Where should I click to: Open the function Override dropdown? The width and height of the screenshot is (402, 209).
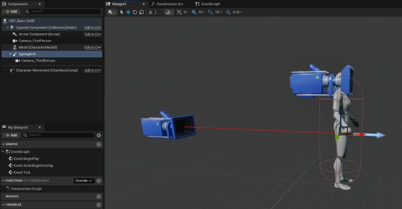[x=84, y=181]
